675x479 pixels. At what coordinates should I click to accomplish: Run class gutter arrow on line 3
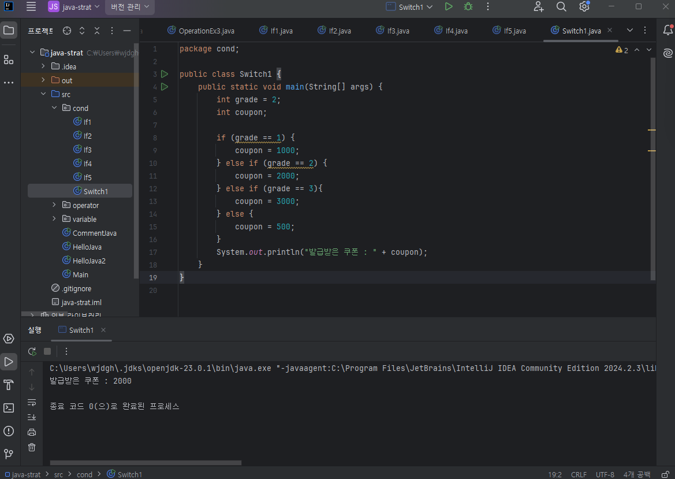165,74
